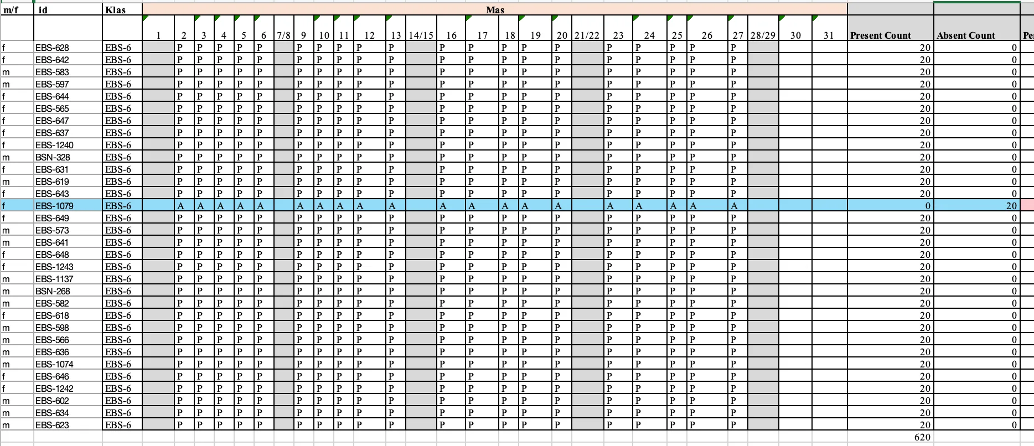Select day 14/15 header cell
This screenshot has height=446, width=1034.
pyautogui.click(x=421, y=28)
